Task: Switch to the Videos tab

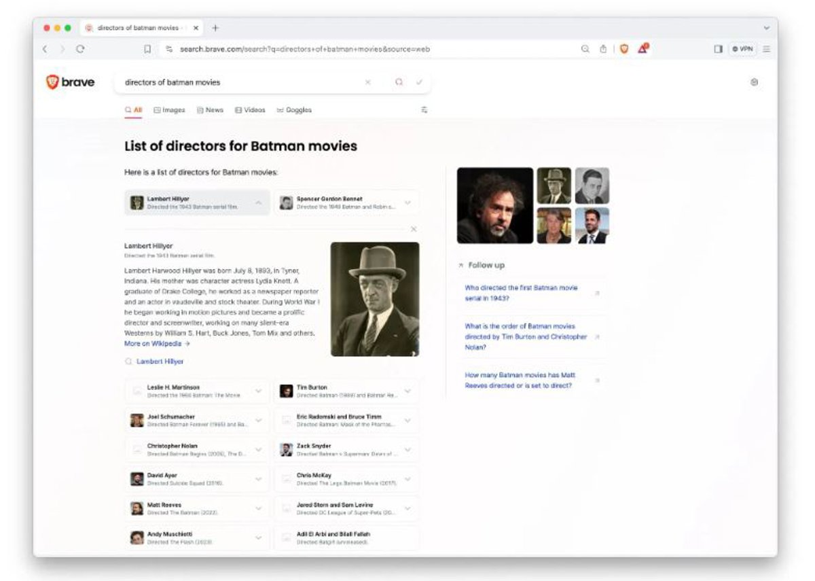Action: [250, 110]
